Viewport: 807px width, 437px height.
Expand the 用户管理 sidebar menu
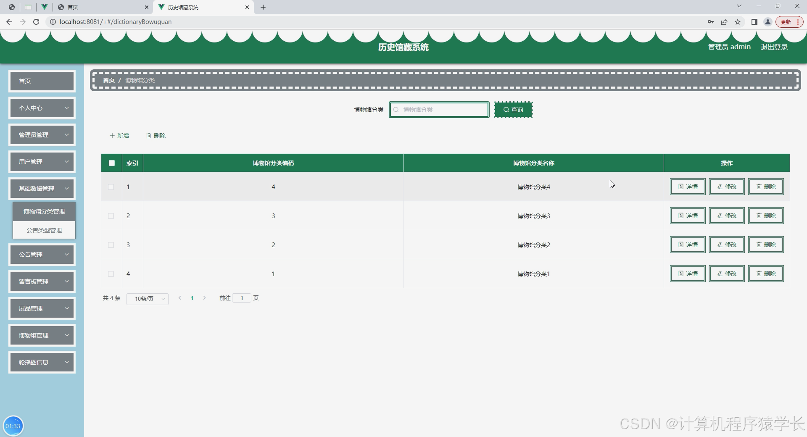42,162
